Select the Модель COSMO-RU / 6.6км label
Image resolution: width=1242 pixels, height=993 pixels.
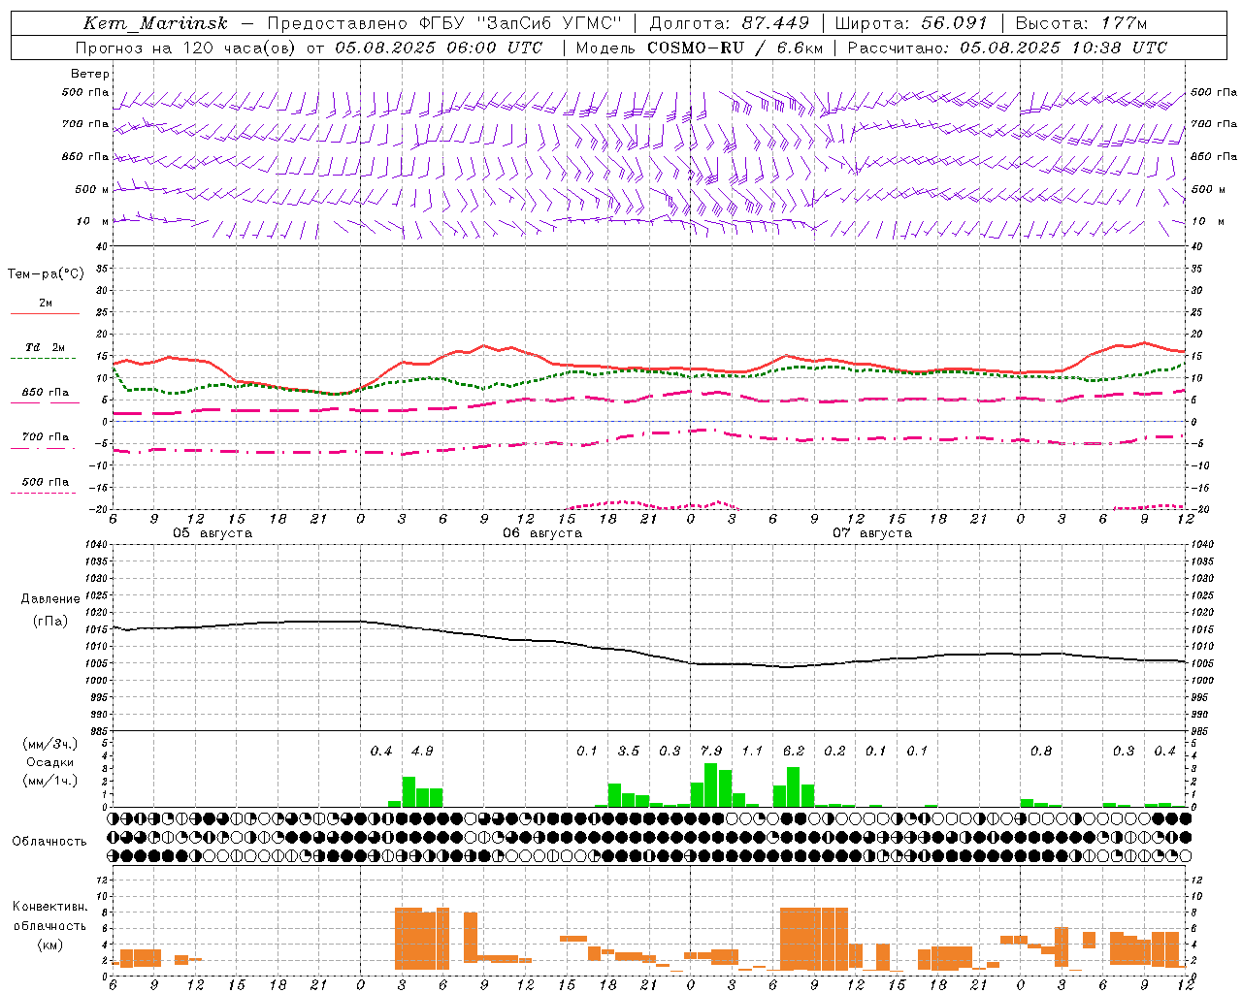click(699, 48)
